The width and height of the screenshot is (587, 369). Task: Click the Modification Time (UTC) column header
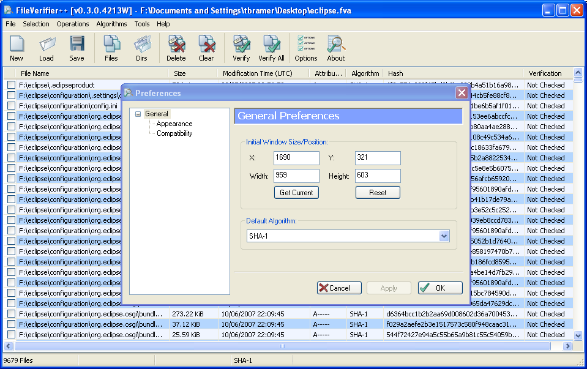[x=263, y=73]
